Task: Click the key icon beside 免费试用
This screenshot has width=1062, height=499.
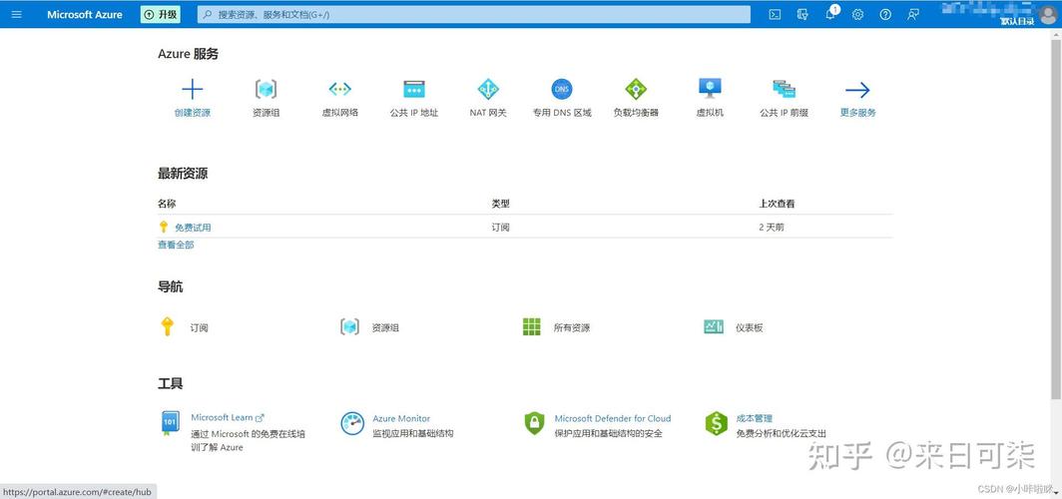Action: pyautogui.click(x=164, y=227)
